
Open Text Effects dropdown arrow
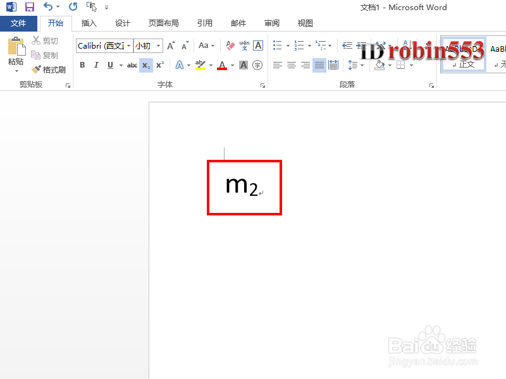188,66
